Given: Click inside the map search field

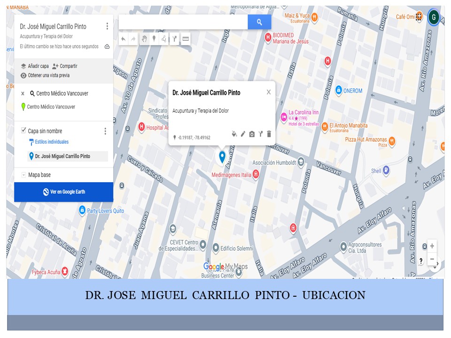Looking at the screenshot, I should point(183,22).
